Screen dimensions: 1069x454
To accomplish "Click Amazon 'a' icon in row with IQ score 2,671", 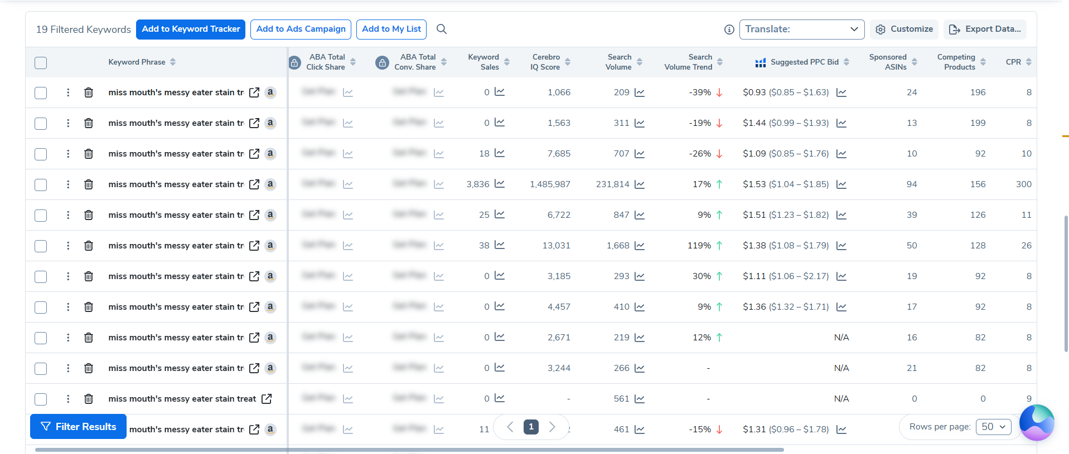I will click(270, 338).
